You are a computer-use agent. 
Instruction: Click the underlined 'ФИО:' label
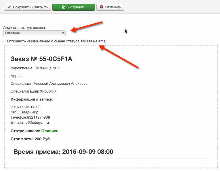click(16, 112)
